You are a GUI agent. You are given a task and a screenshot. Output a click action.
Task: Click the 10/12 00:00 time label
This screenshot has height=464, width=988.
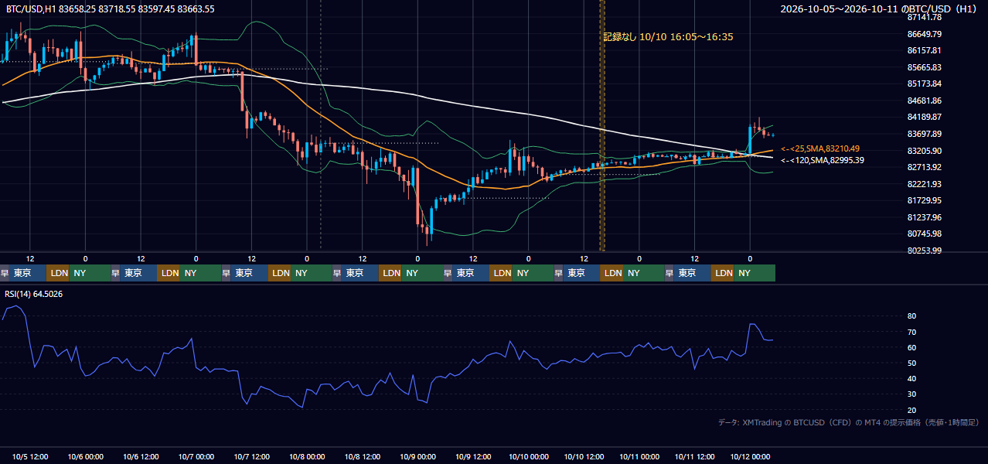(751, 456)
